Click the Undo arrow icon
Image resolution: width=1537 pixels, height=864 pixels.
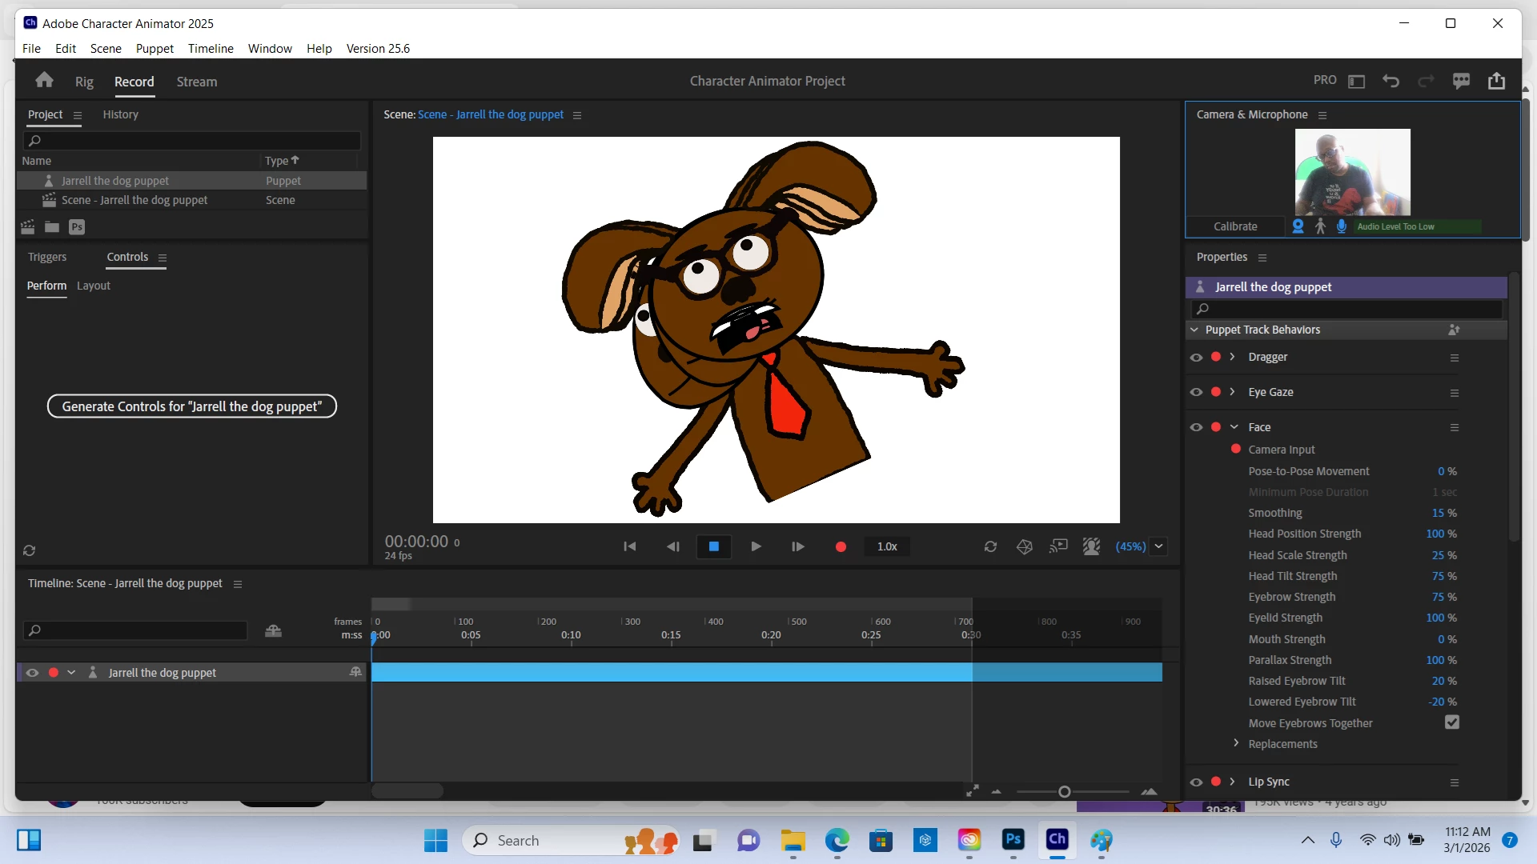[x=1391, y=81]
